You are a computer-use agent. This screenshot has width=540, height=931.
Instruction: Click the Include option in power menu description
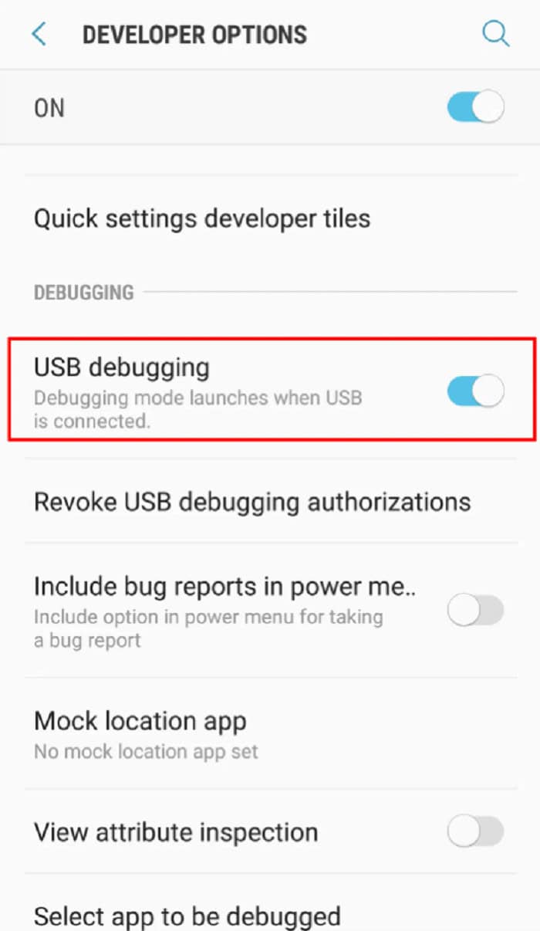(x=208, y=629)
